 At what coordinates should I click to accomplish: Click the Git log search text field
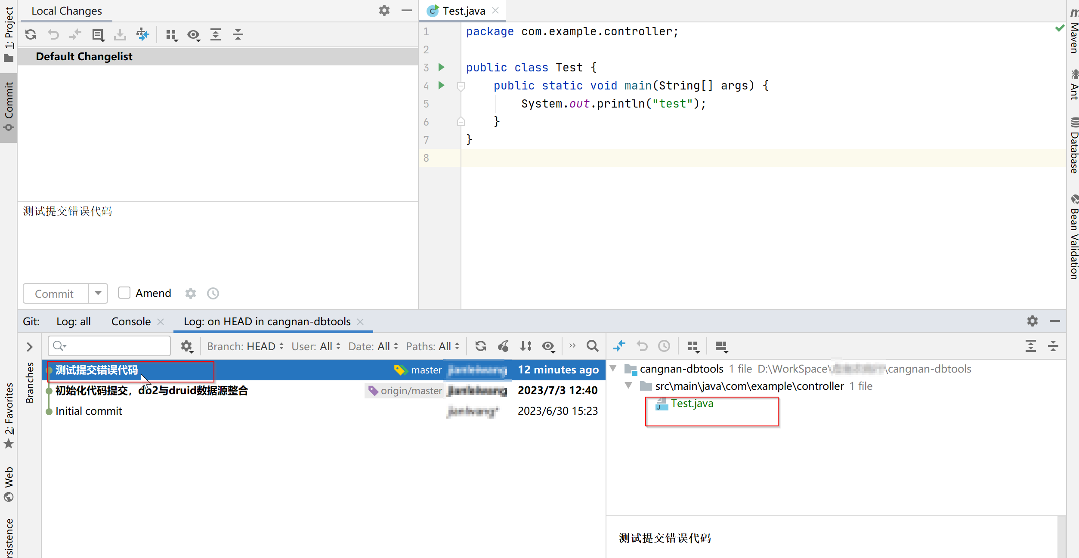pyautogui.click(x=116, y=346)
